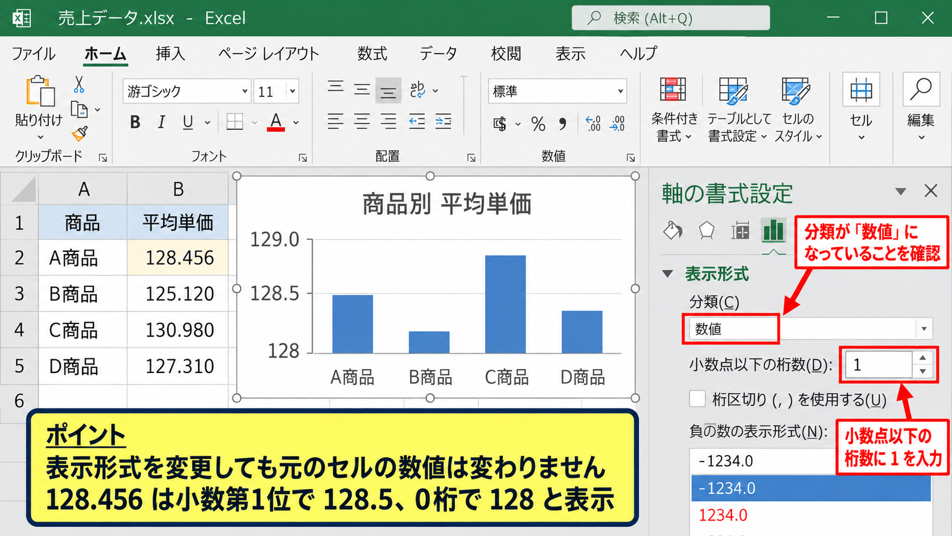Click the middle align icon
The image size is (952, 536).
362,89
